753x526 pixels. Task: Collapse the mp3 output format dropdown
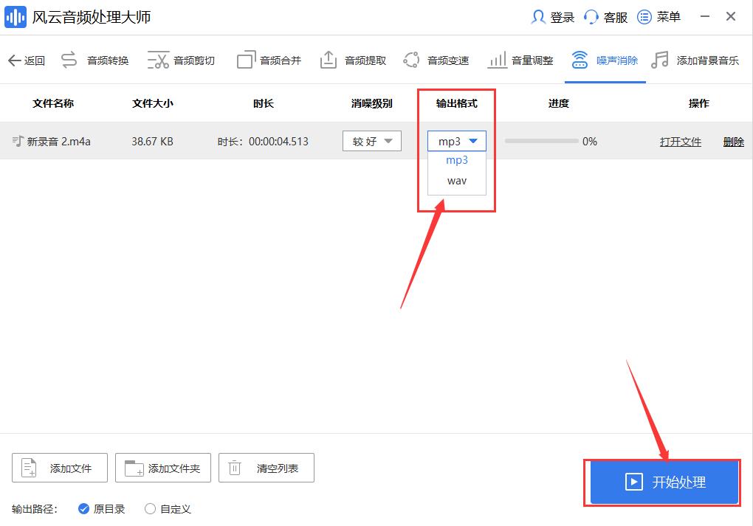457,141
